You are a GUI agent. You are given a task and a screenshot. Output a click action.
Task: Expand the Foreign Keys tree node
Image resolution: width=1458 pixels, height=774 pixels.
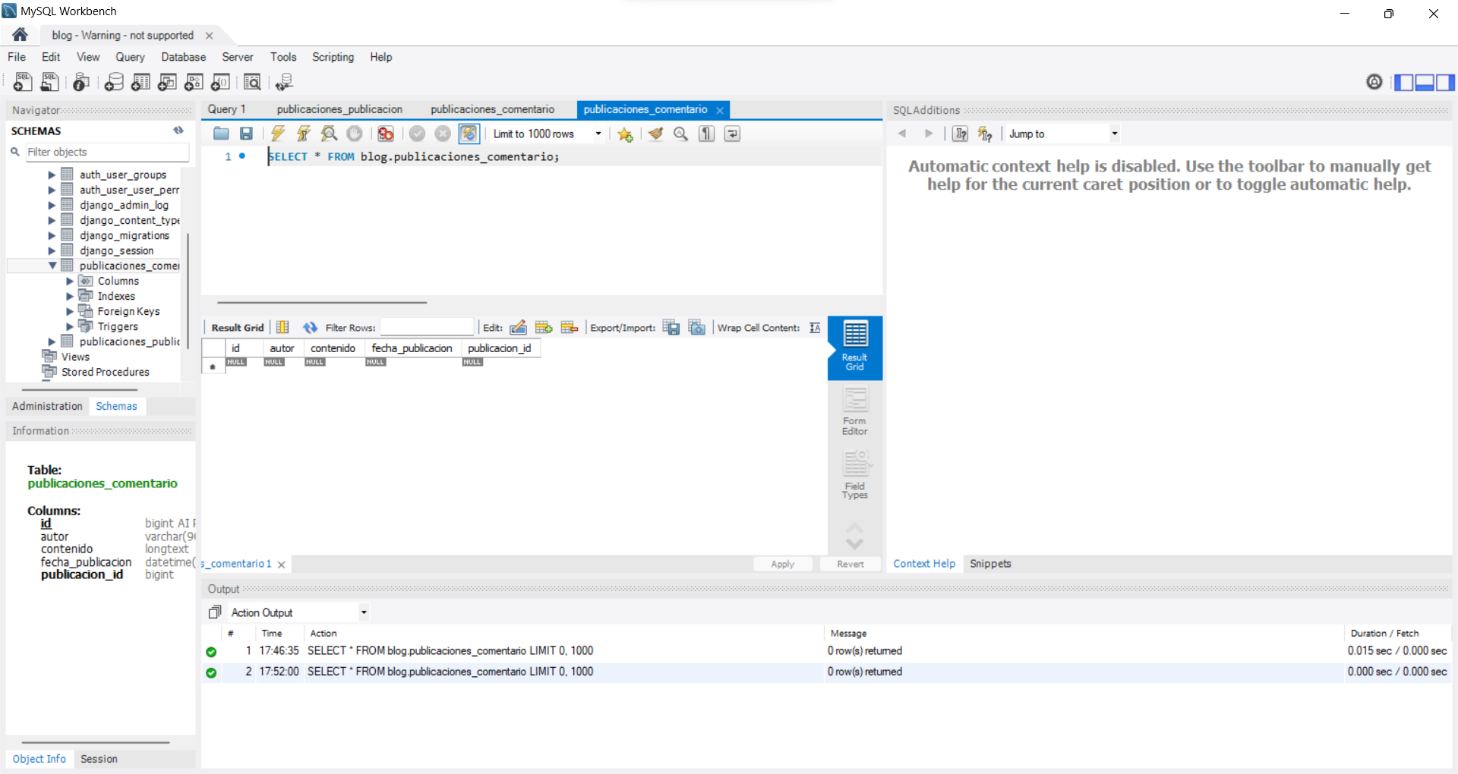point(70,312)
